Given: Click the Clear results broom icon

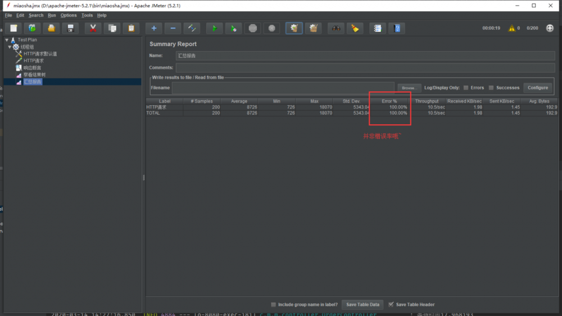Looking at the screenshot, I should pyautogui.click(x=294, y=28).
